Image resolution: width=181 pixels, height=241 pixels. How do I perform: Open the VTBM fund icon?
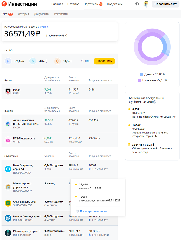pos(8,140)
